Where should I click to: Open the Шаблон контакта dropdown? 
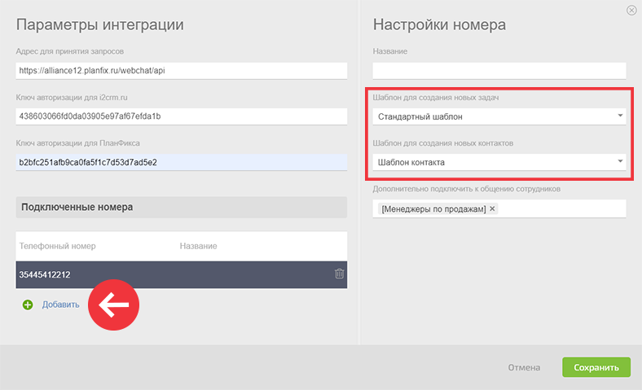coord(499,163)
